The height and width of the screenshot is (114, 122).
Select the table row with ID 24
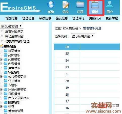(x=87, y=60)
